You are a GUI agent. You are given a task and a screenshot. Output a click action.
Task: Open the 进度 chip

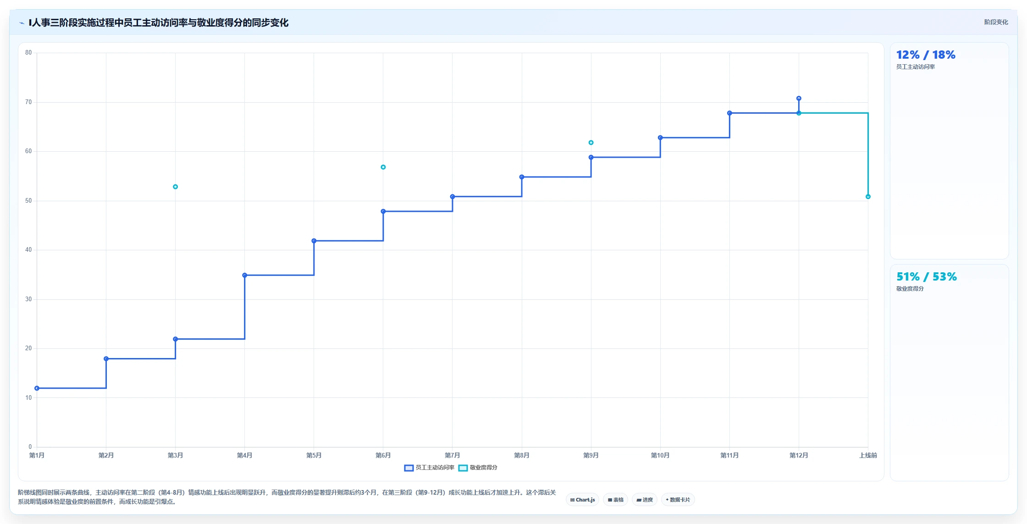[x=645, y=500]
